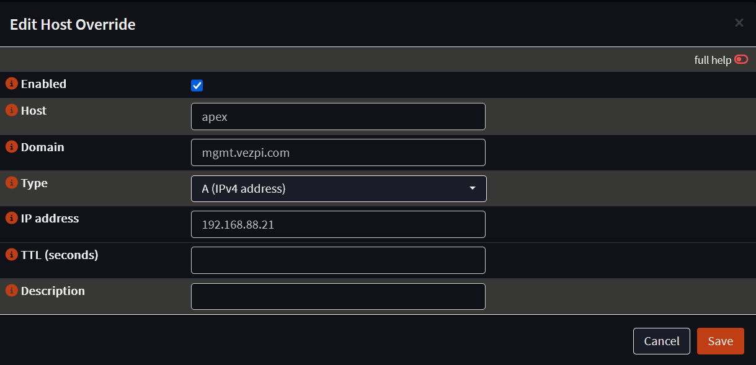Screen dimensions: 756x365
Task: Click the Description info icon
Action: click(11, 291)
